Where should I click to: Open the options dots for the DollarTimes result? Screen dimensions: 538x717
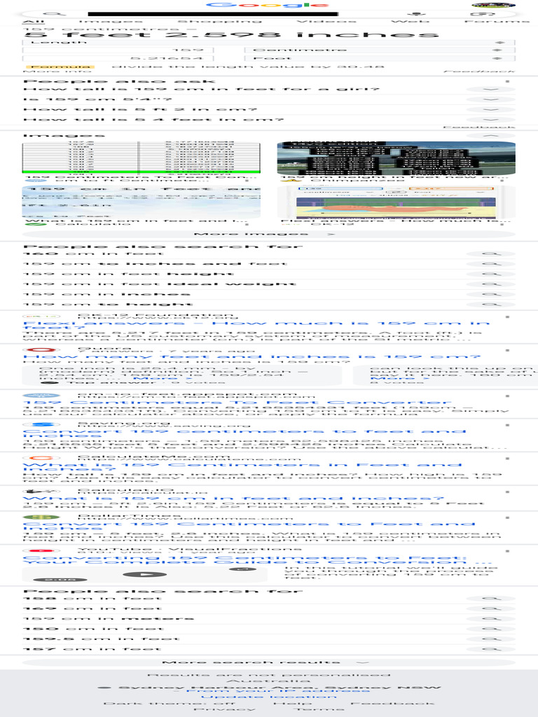(507, 517)
